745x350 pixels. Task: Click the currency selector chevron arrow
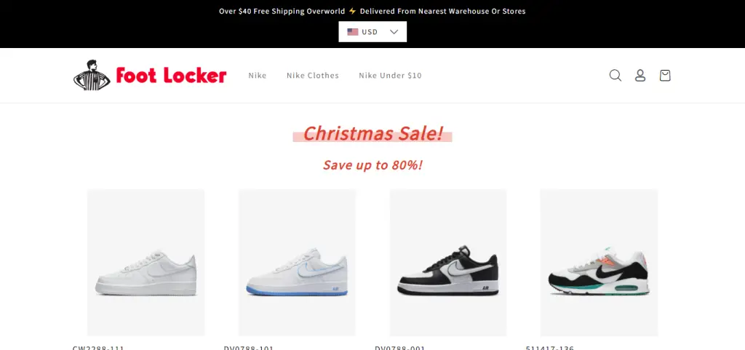pyautogui.click(x=394, y=32)
